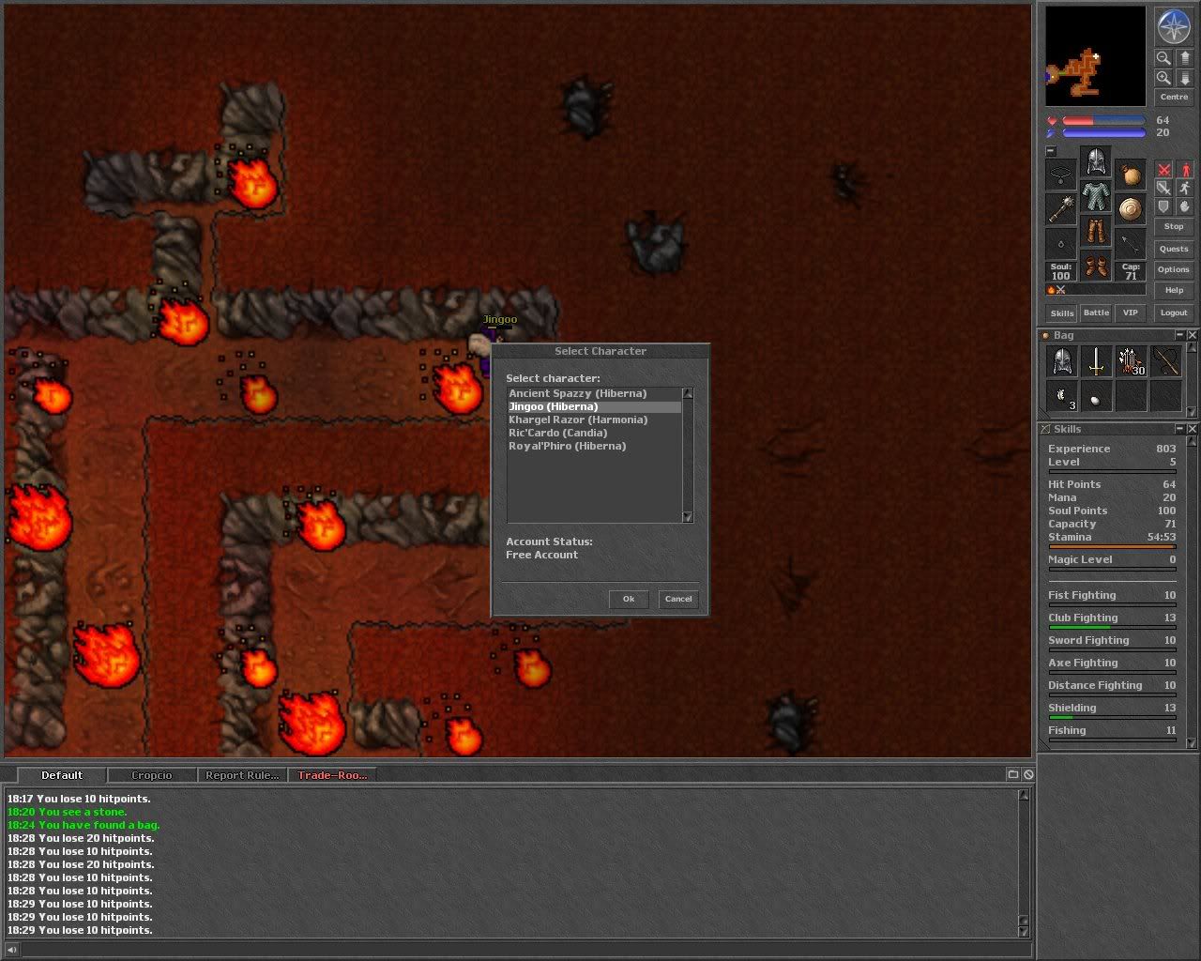Select character Ric'Cardo (Candia)
This screenshot has width=1201, height=961.
coord(594,433)
